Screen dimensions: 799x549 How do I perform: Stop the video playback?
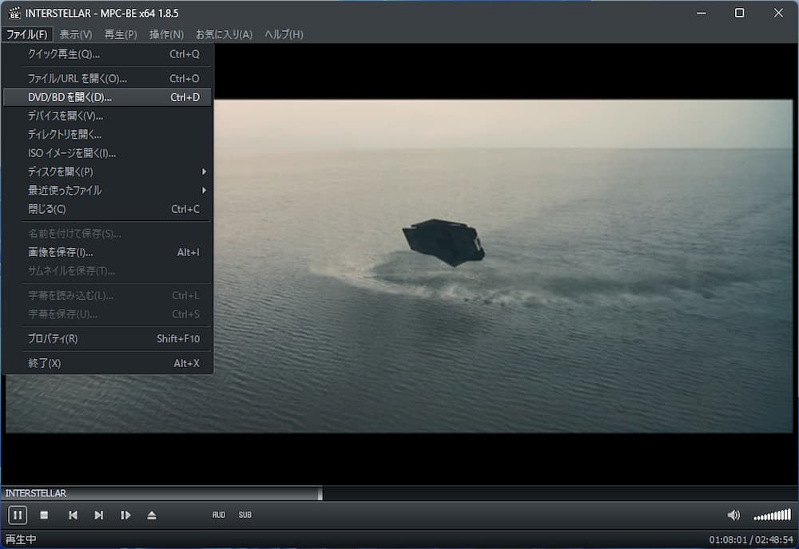44,515
